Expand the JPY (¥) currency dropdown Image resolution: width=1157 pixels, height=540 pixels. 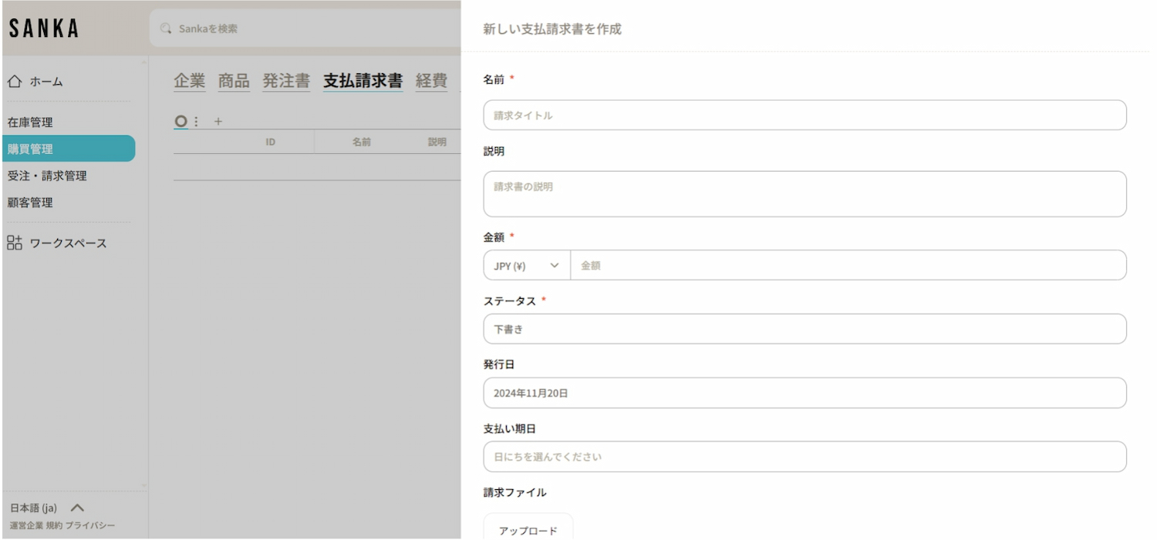tap(527, 266)
